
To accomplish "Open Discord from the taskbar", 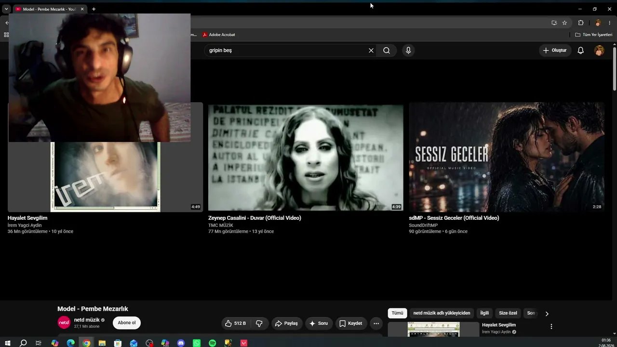I will [181, 343].
